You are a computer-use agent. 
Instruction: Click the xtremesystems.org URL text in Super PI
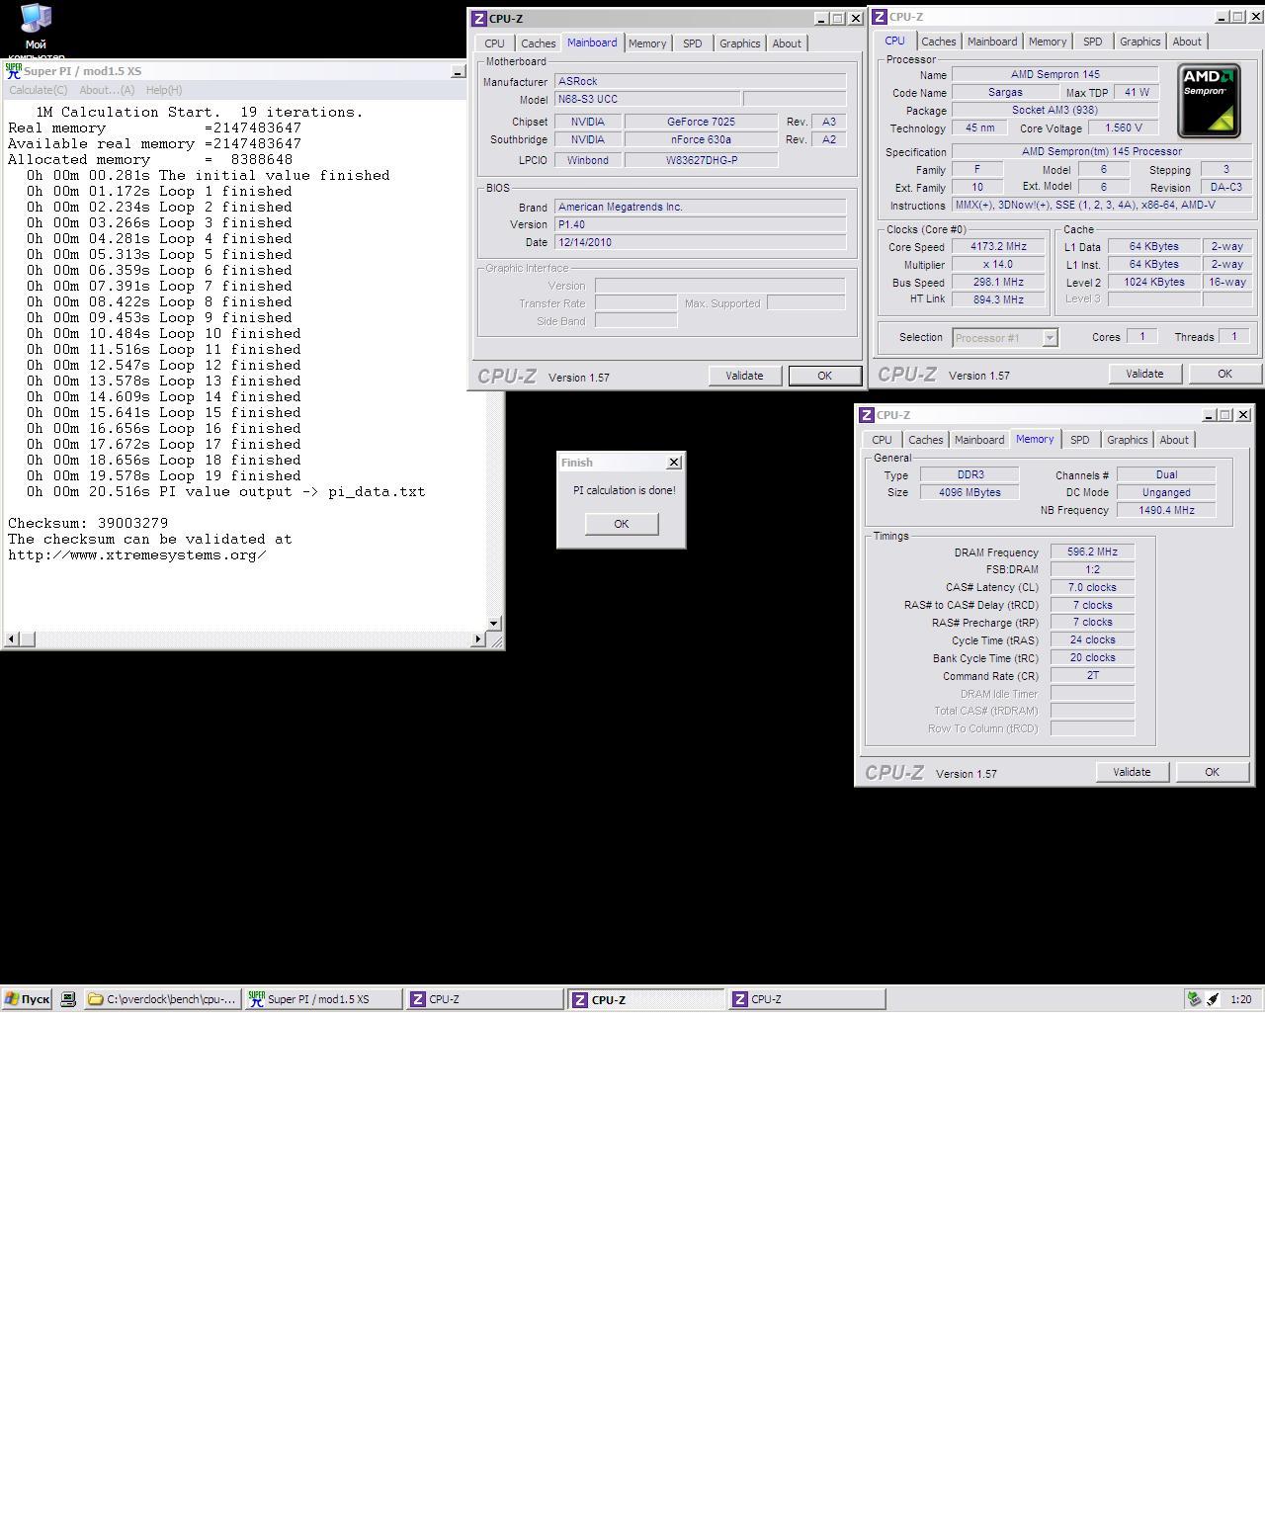(137, 554)
